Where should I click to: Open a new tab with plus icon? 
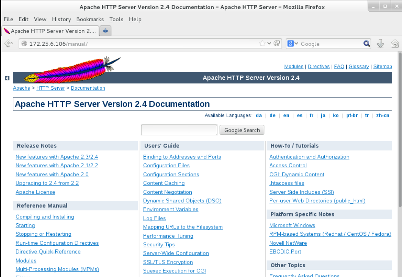(x=105, y=31)
